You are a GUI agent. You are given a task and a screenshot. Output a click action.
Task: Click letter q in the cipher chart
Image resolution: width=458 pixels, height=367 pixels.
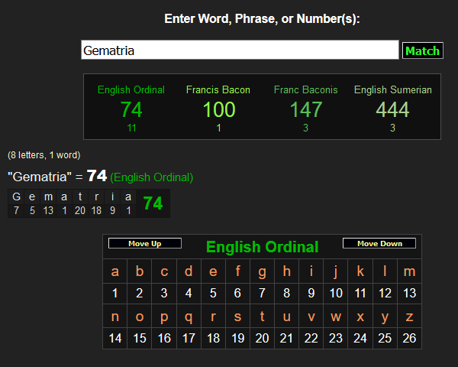(189, 317)
